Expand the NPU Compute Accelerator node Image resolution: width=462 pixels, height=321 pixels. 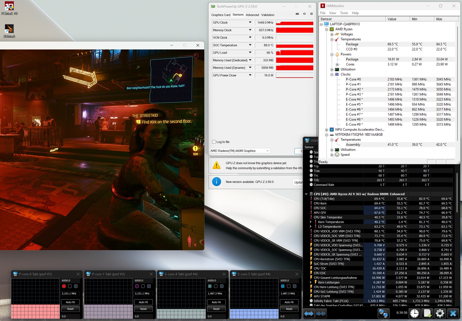click(x=327, y=130)
